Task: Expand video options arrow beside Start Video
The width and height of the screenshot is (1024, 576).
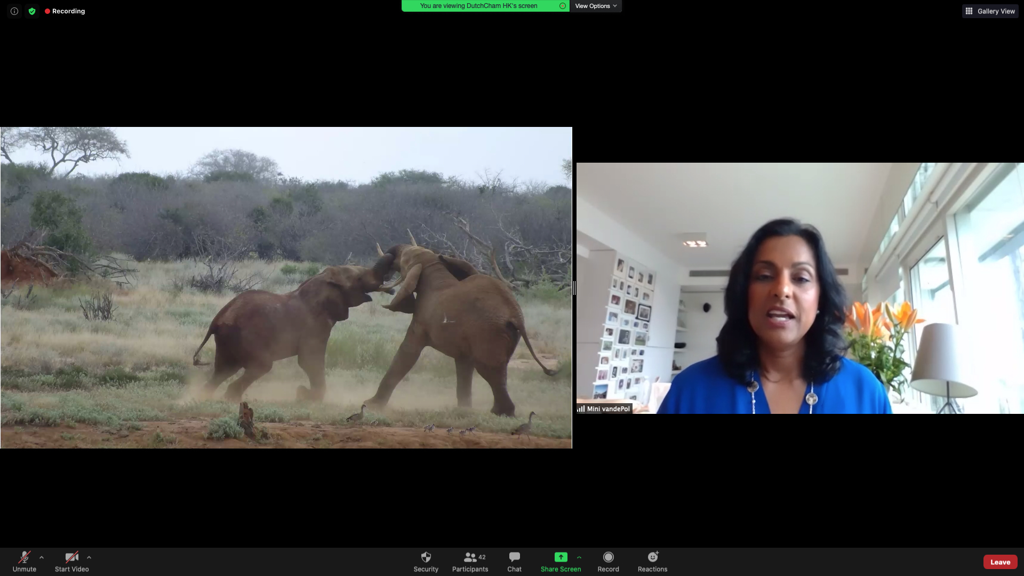Action: (x=89, y=557)
